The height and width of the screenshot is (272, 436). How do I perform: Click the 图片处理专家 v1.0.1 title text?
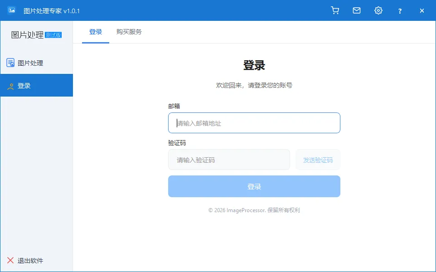coord(50,10)
